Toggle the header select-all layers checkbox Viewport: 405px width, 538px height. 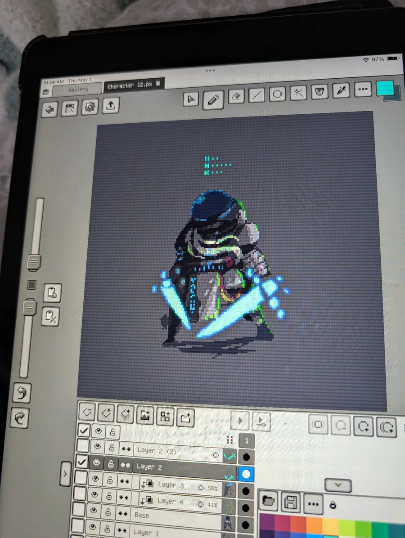[x=84, y=430]
